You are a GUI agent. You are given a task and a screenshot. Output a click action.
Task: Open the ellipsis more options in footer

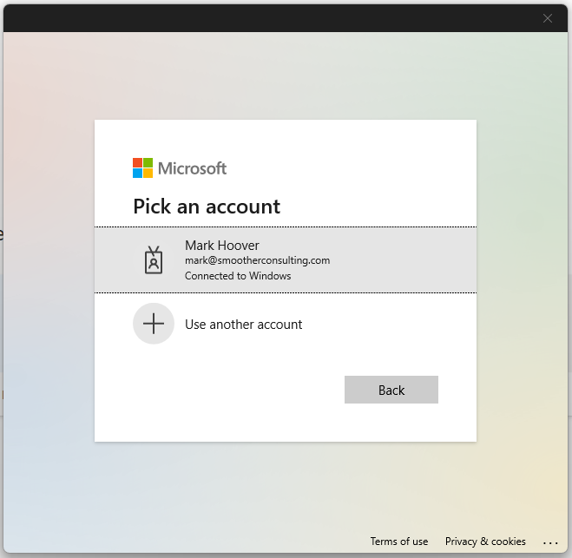(x=550, y=543)
